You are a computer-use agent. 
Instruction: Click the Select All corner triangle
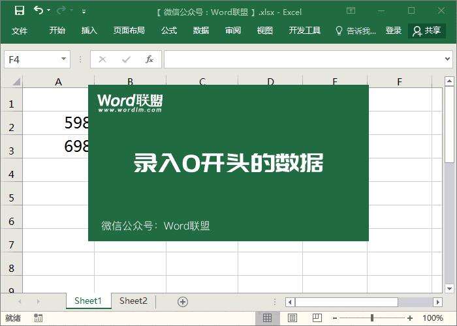pos(16,81)
